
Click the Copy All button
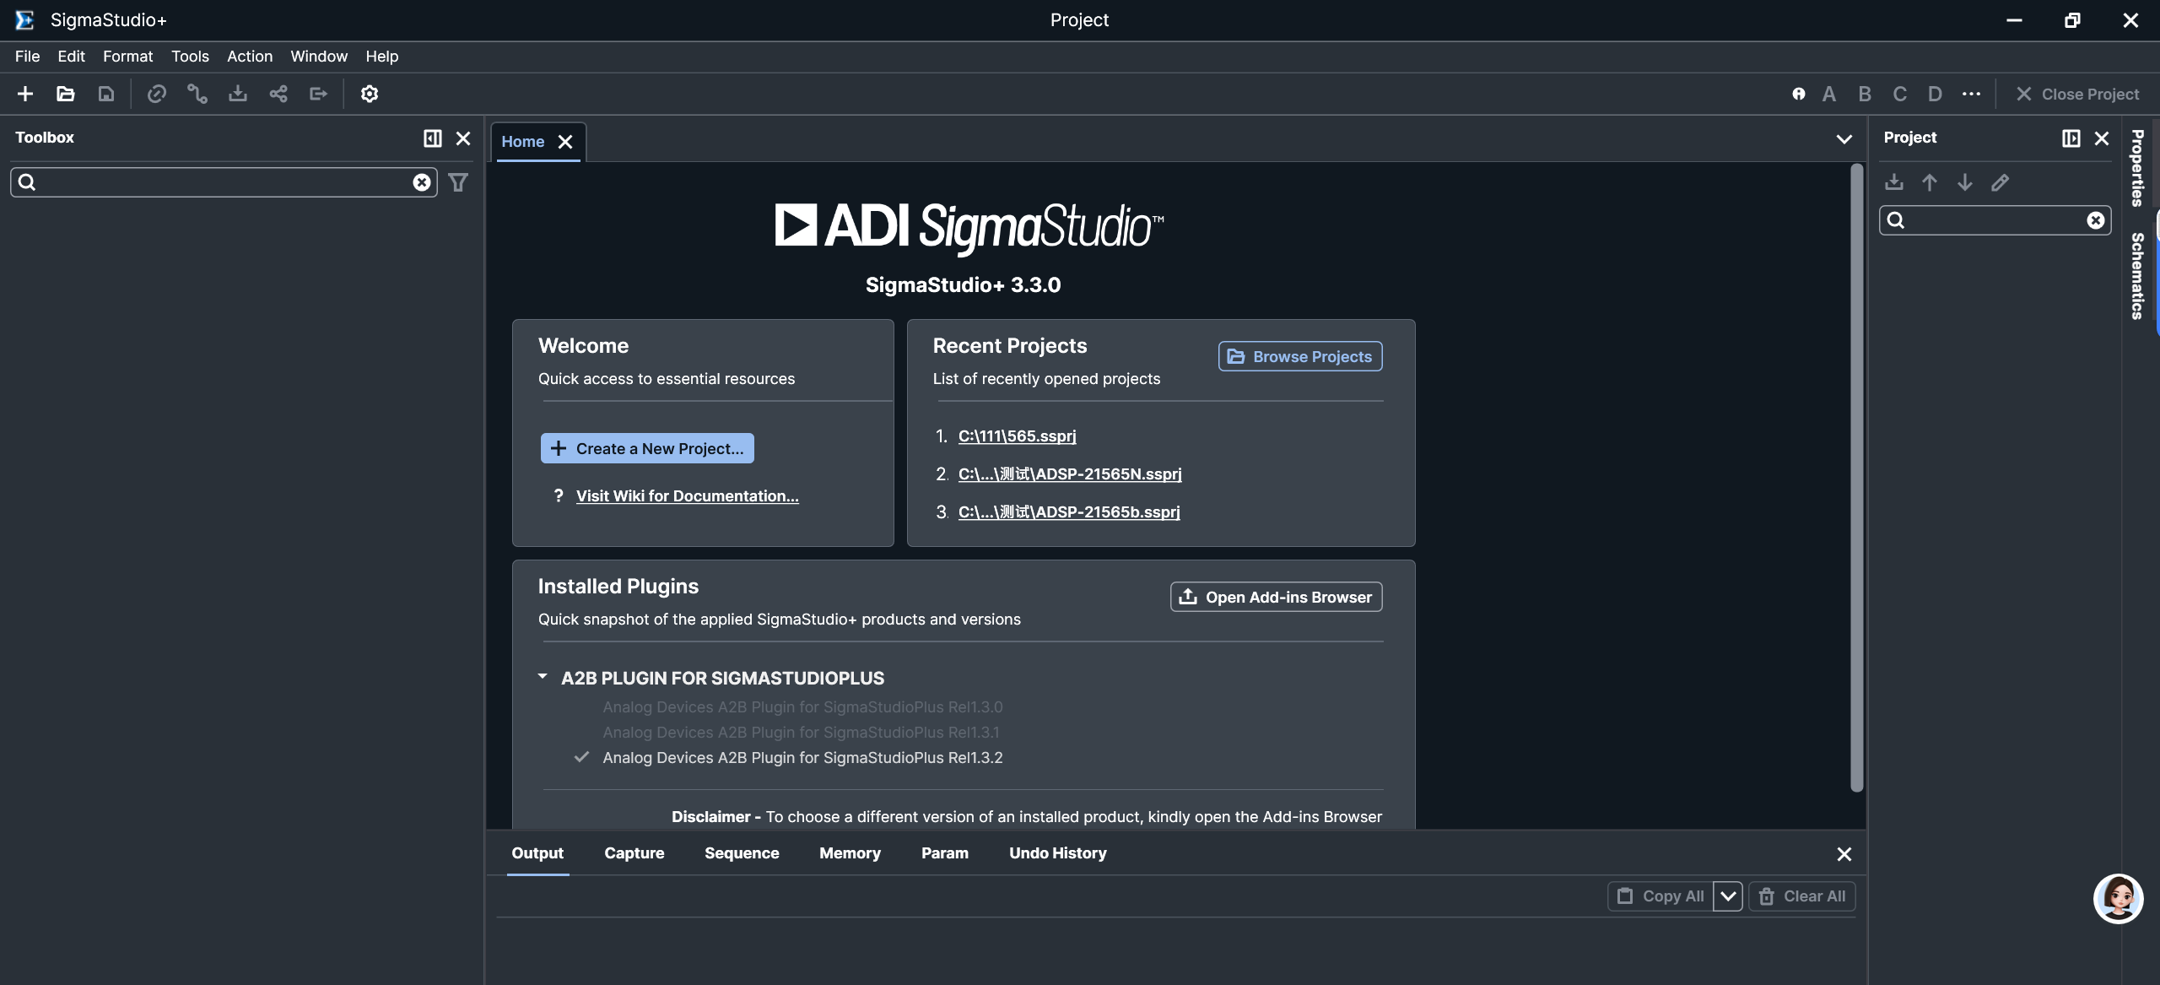click(1660, 896)
